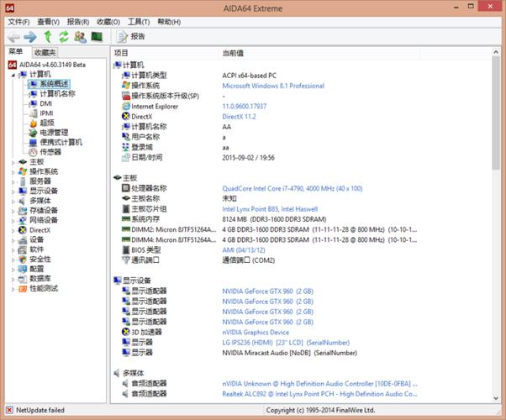
Task: Click the 报告 report toolbar button
Action: coord(130,36)
